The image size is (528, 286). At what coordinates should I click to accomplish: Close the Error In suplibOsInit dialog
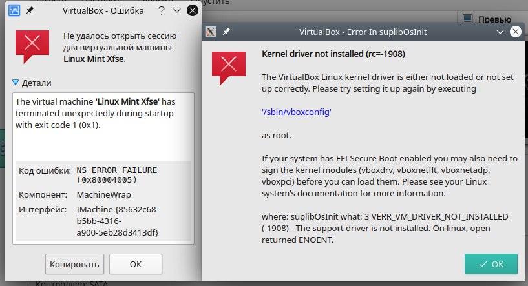point(516,32)
